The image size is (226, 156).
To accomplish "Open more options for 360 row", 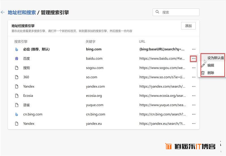I will click(194, 77).
